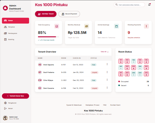
Task: Click check-in date Jan 05, 2024
Action: coord(78,72)
